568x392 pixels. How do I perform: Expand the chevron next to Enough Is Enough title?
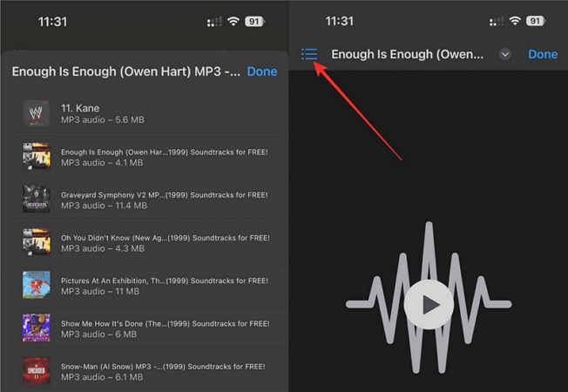pyautogui.click(x=505, y=54)
